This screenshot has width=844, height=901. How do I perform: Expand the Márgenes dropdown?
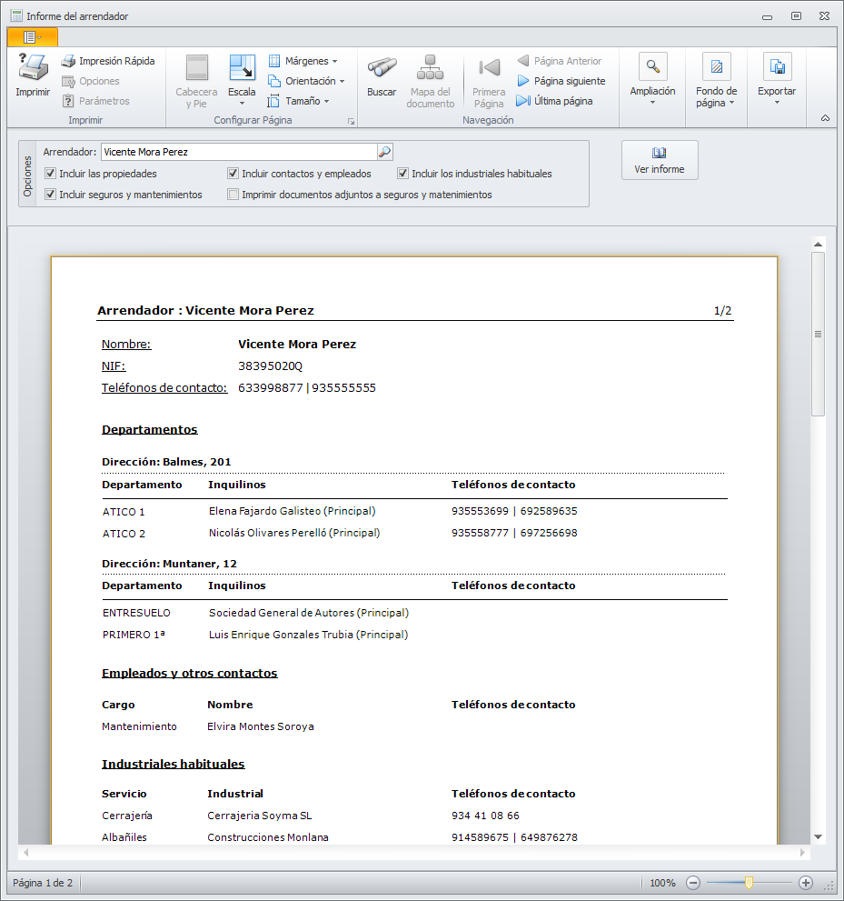(x=303, y=61)
